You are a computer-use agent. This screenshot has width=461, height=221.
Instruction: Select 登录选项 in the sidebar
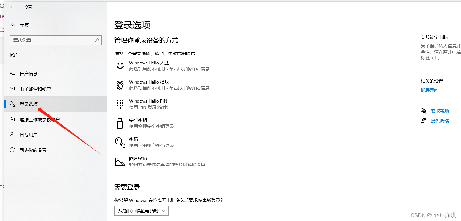[56, 104]
